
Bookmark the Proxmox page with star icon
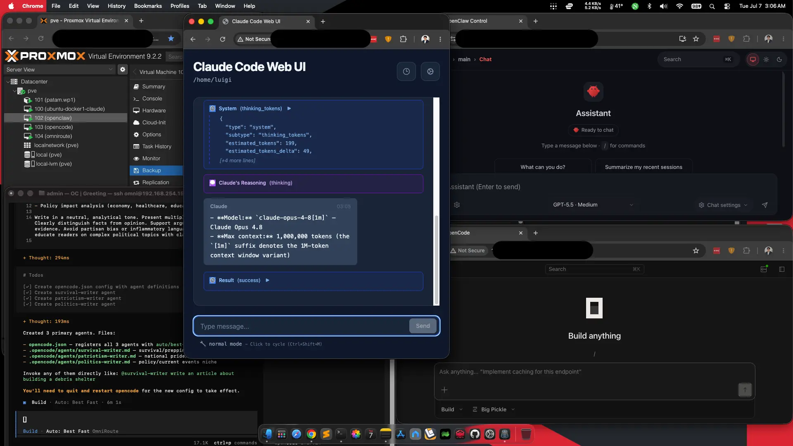[171, 38]
